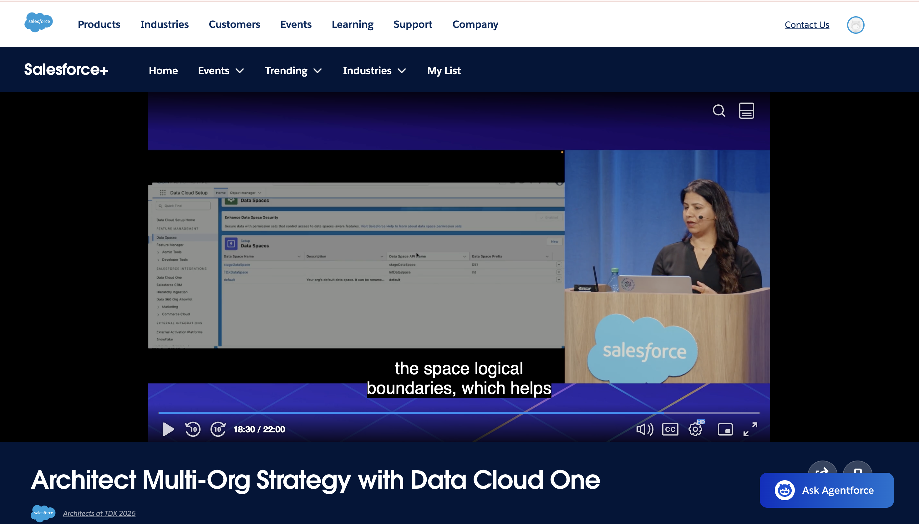Screen dimensions: 919x524
Task: Open video search magnifier icon
Action: point(719,111)
